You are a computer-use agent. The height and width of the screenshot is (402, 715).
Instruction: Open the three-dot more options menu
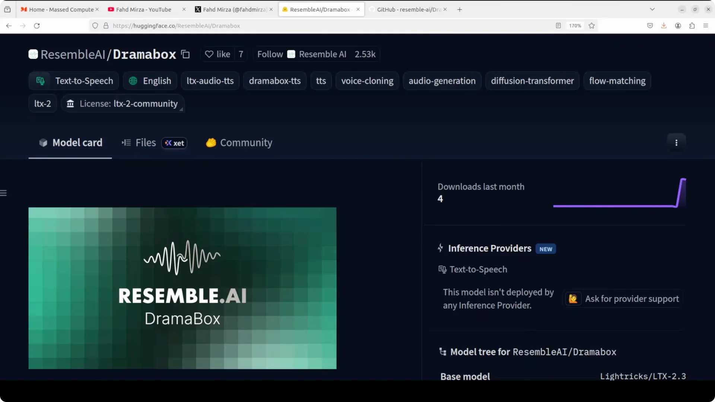(x=676, y=143)
